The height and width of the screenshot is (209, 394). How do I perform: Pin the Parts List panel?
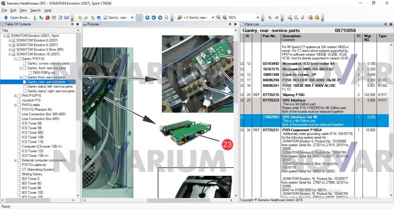pos(383,24)
